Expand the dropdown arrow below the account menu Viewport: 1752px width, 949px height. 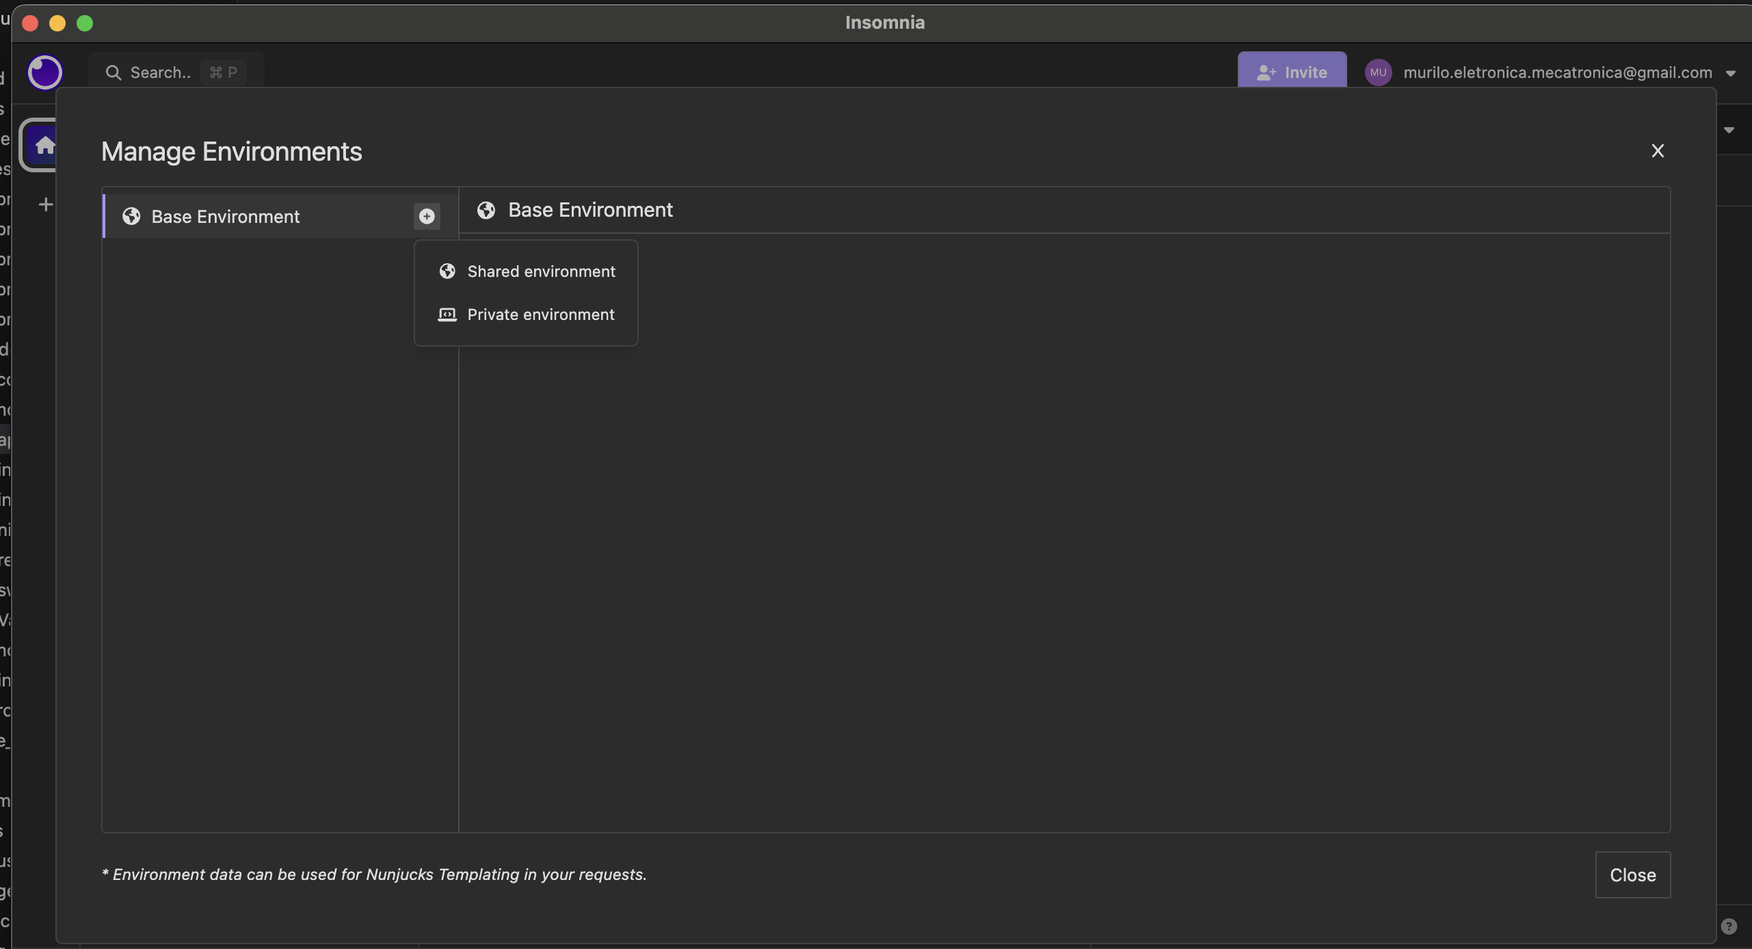(1729, 130)
